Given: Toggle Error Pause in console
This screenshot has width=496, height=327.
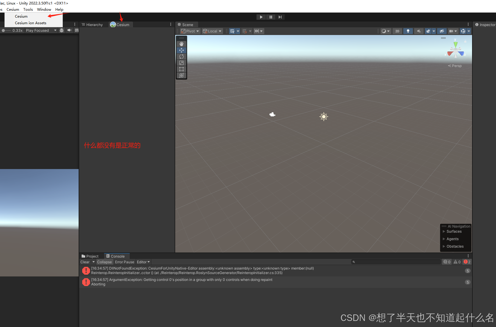Looking at the screenshot, I should point(125,262).
